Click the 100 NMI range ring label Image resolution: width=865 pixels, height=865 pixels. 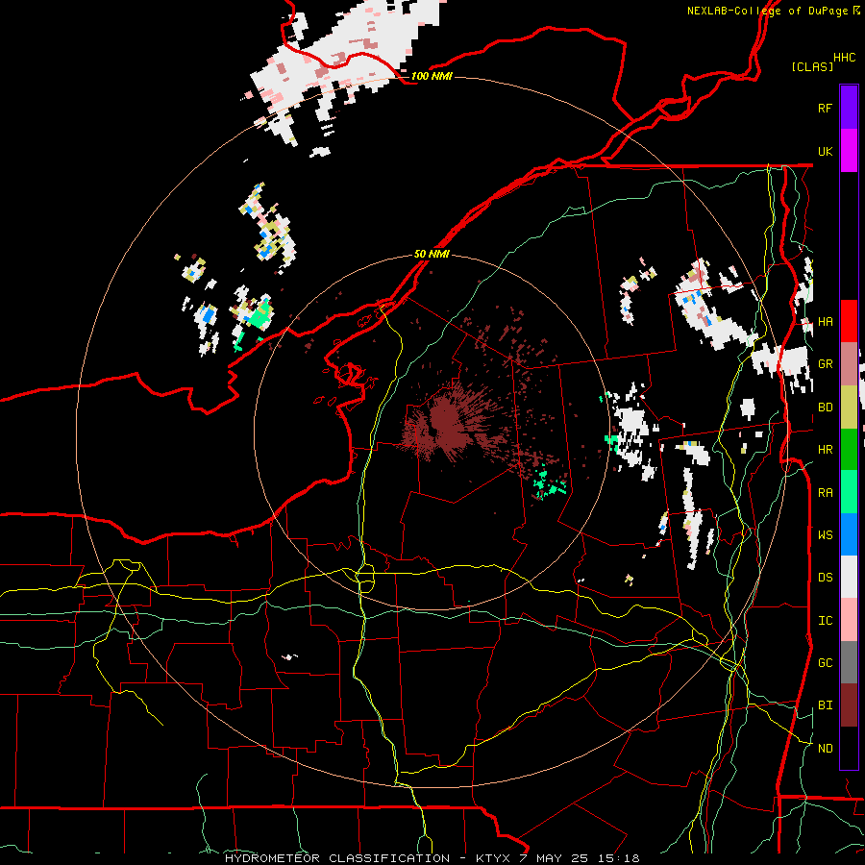point(432,76)
